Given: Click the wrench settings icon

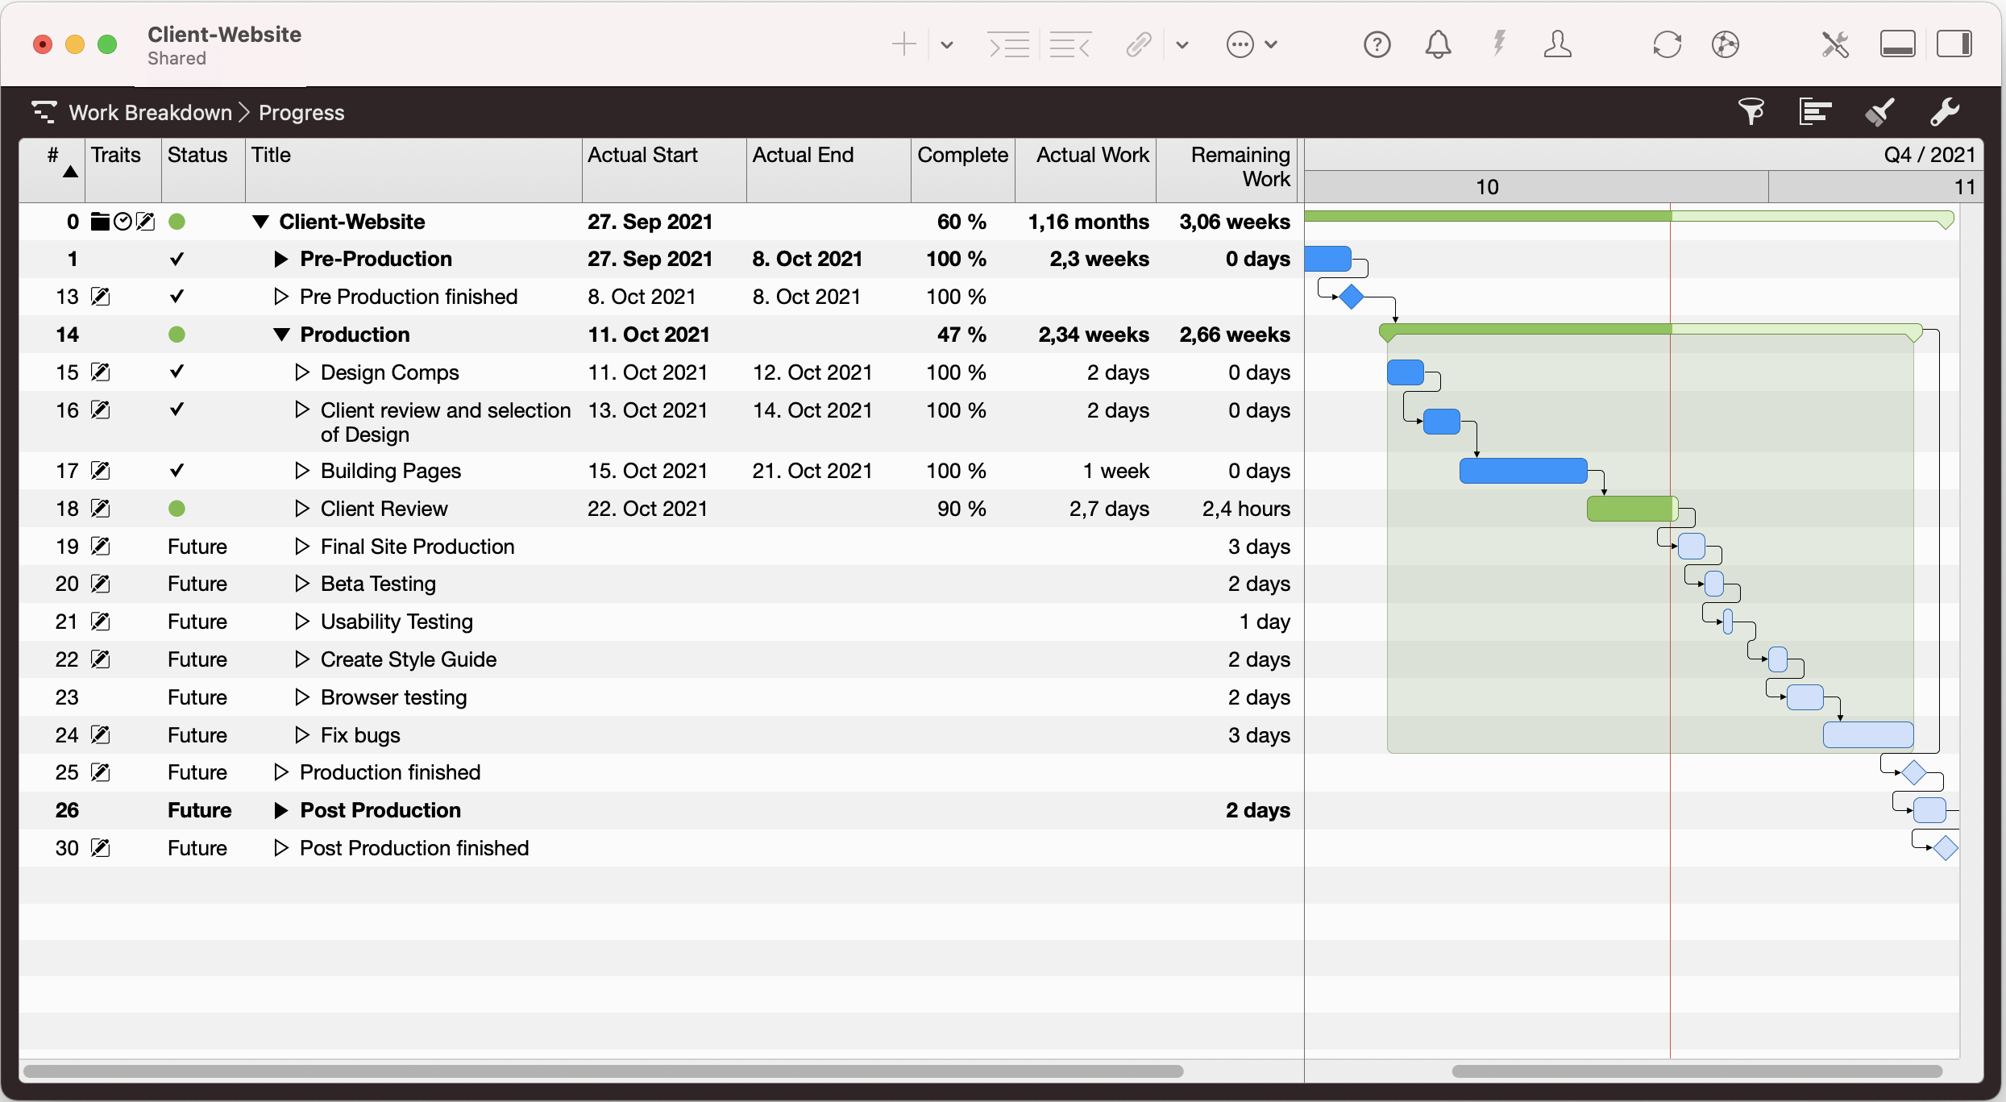Looking at the screenshot, I should point(1944,112).
